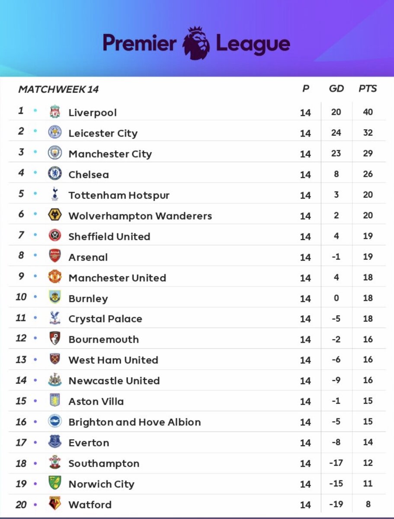Sort by the GD column header
This screenshot has height=519, width=394.
point(336,89)
